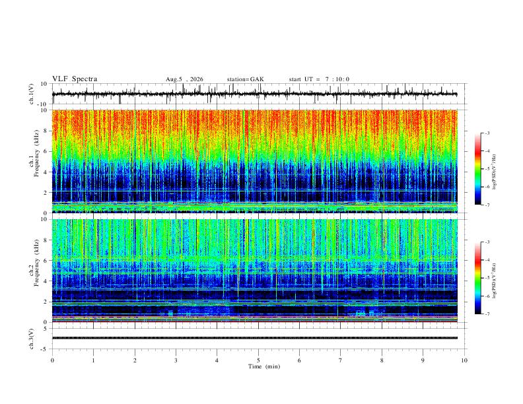
Task: Click the ch.2 spectrogram panel
Action: pos(254,271)
